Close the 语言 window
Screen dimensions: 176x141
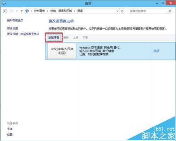click(x=170, y=3)
